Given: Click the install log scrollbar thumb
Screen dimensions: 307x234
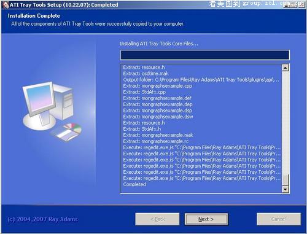Looking at the screenshot, I should coord(285,180).
